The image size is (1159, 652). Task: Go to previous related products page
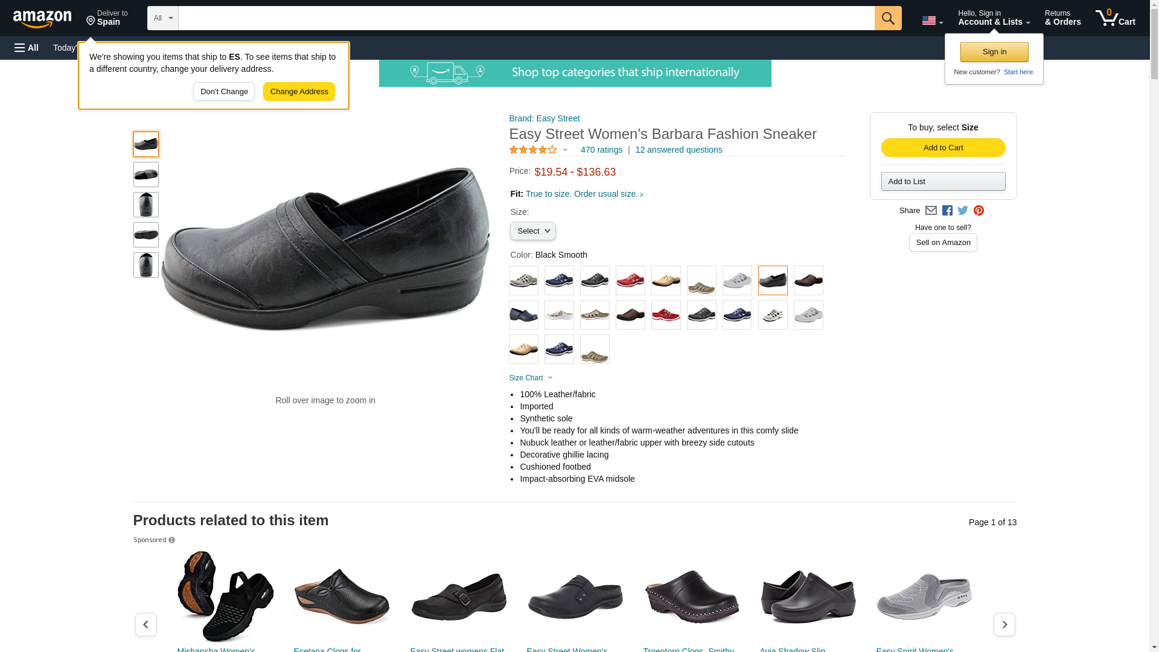pyautogui.click(x=146, y=624)
